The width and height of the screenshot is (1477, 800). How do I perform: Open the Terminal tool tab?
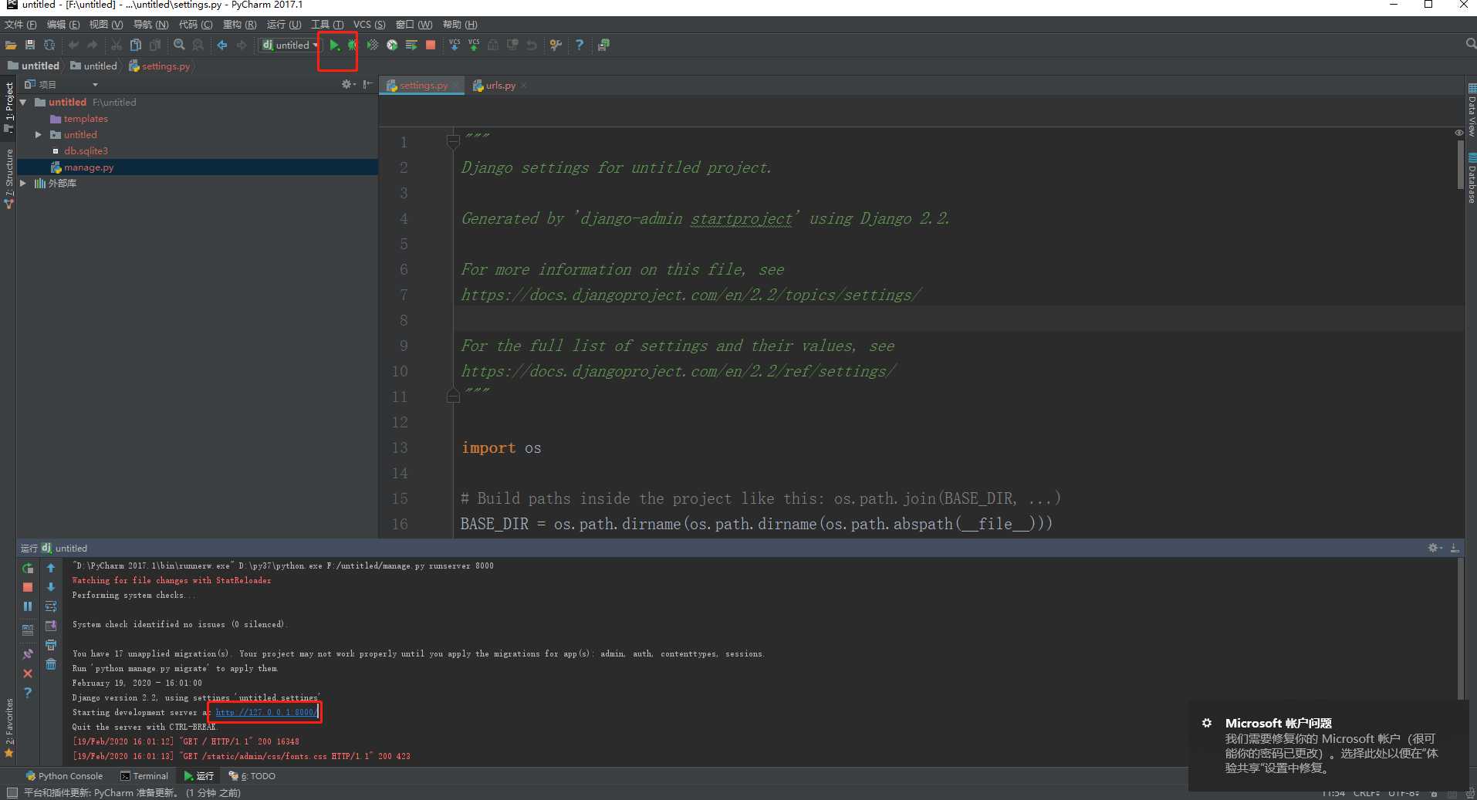click(x=144, y=776)
